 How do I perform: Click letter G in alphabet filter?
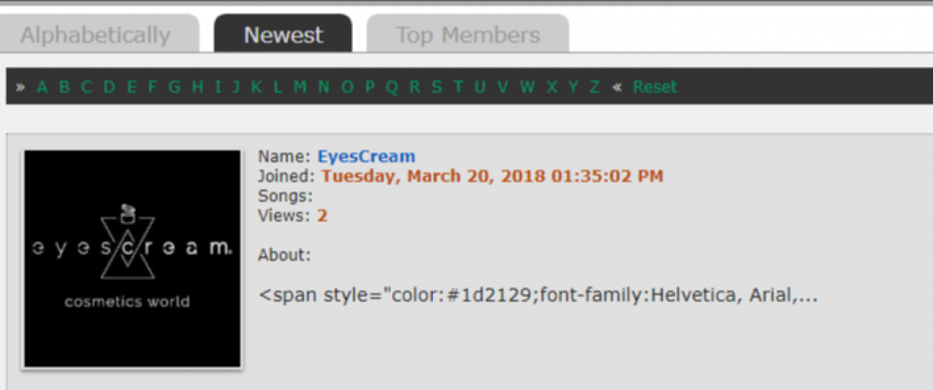tap(174, 87)
